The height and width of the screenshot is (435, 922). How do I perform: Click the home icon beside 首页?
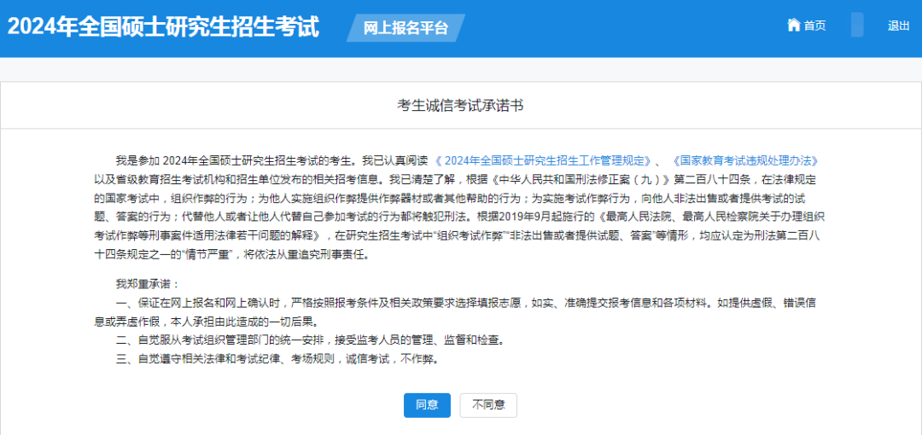click(x=794, y=26)
